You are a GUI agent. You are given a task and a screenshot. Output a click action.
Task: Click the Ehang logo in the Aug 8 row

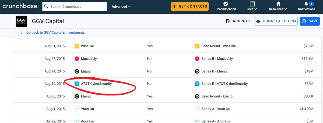[77, 96]
